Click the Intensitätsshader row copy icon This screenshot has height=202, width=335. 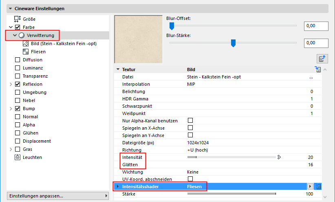[x=318, y=187]
